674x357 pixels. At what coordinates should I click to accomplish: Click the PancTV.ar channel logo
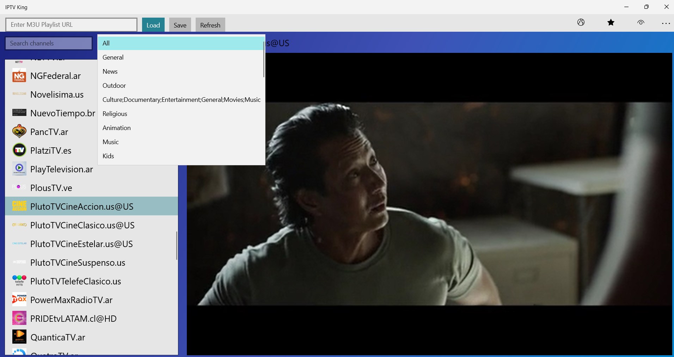point(19,131)
